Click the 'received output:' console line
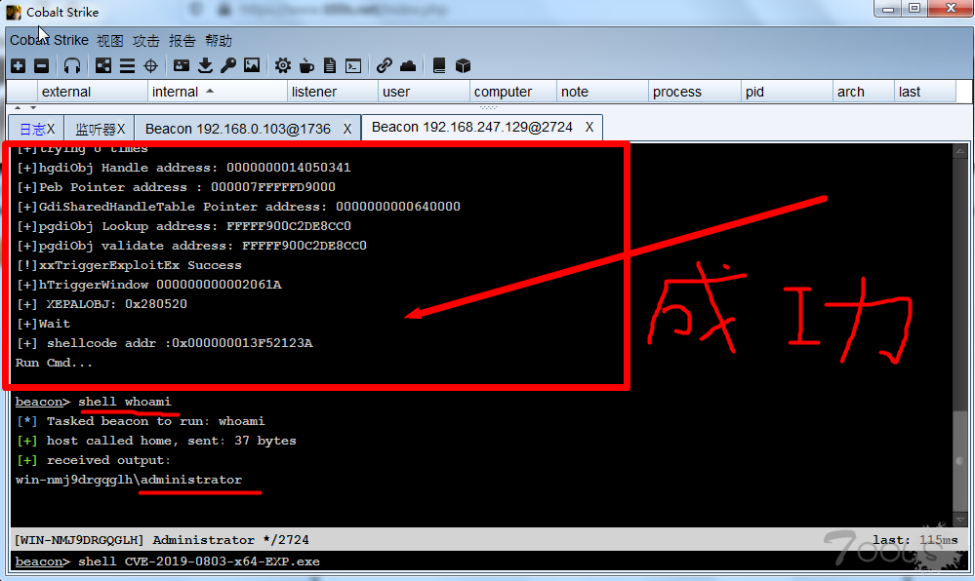Viewport: 975px width, 581px height. 94,460
